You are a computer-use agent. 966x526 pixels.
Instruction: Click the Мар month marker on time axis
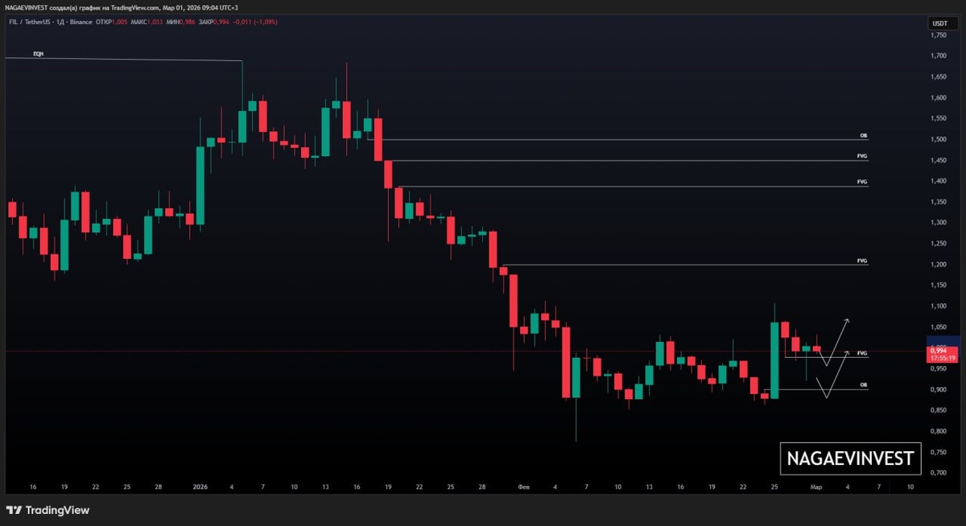coord(815,487)
